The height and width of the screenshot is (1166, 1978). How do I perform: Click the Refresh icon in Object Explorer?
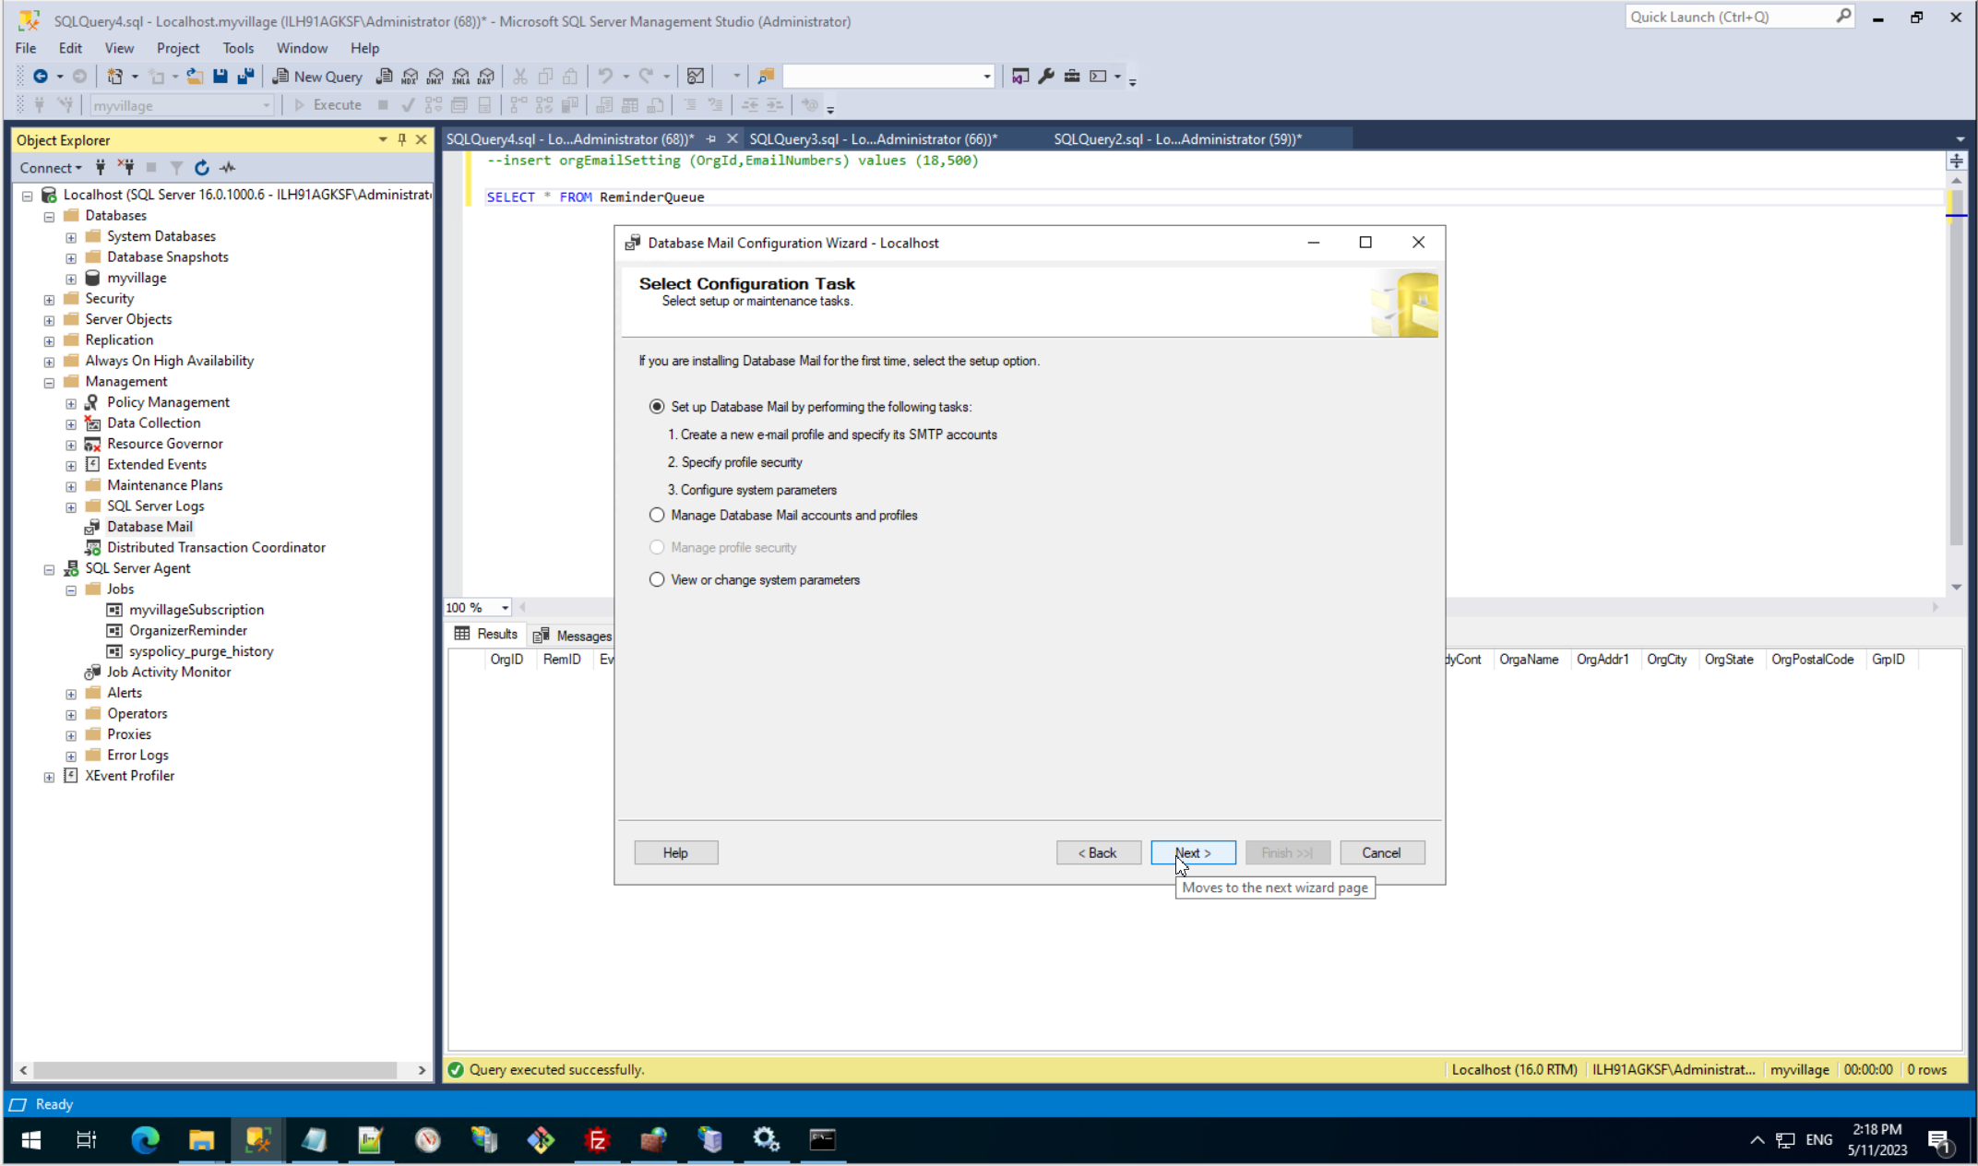[202, 168]
